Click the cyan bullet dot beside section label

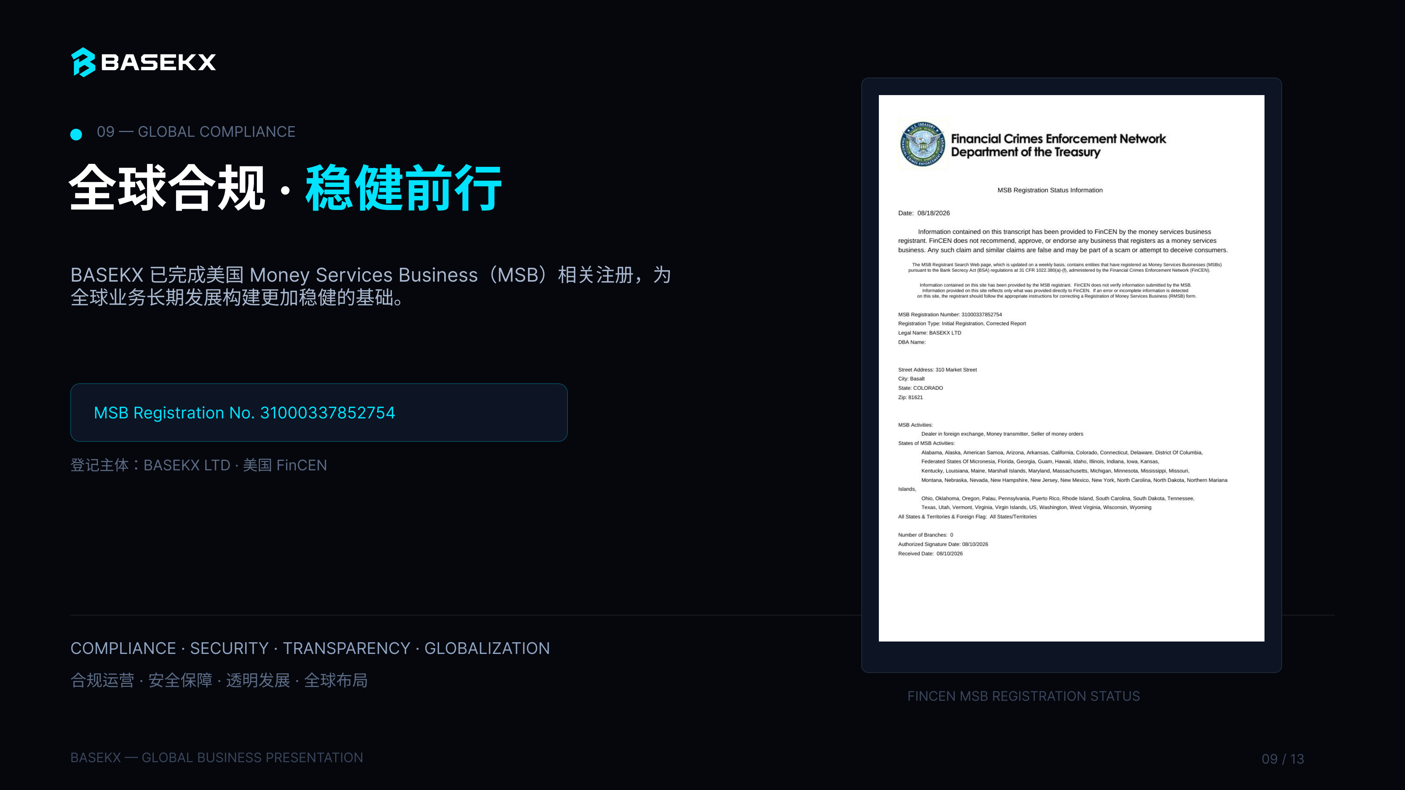point(76,134)
